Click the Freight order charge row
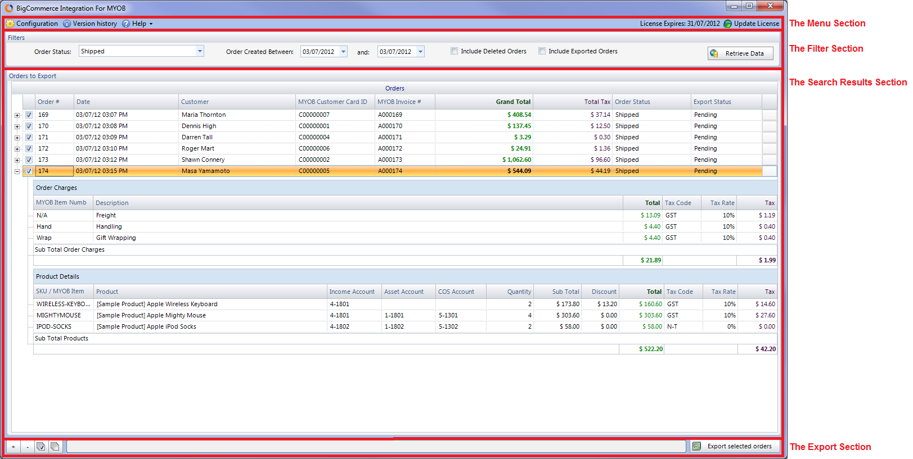This screenshot has width=913, height=459. click(x=405, y=215)
